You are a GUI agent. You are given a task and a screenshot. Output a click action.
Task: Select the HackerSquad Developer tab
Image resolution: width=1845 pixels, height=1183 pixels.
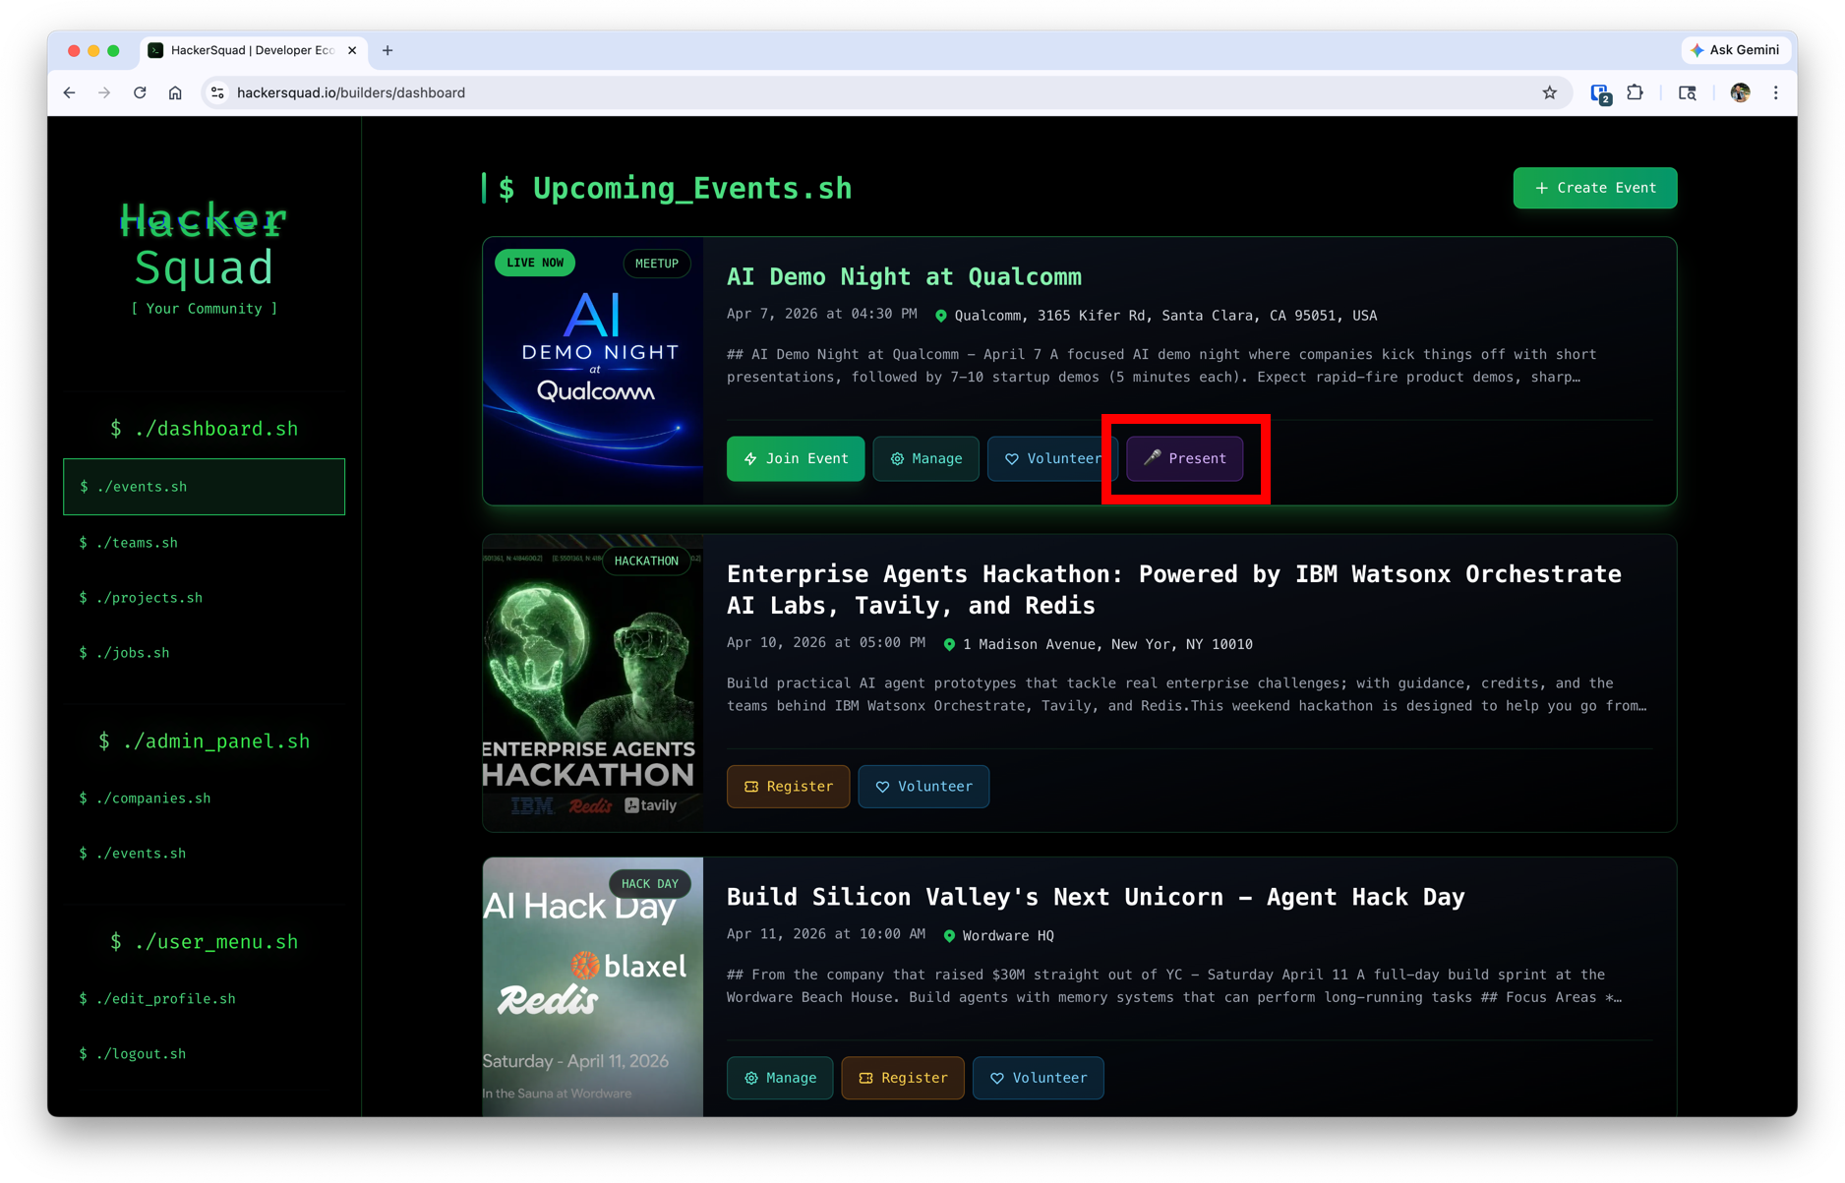(252, 50)
